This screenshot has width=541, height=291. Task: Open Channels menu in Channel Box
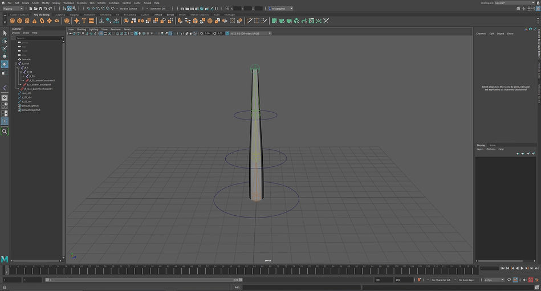pos(481,34)
